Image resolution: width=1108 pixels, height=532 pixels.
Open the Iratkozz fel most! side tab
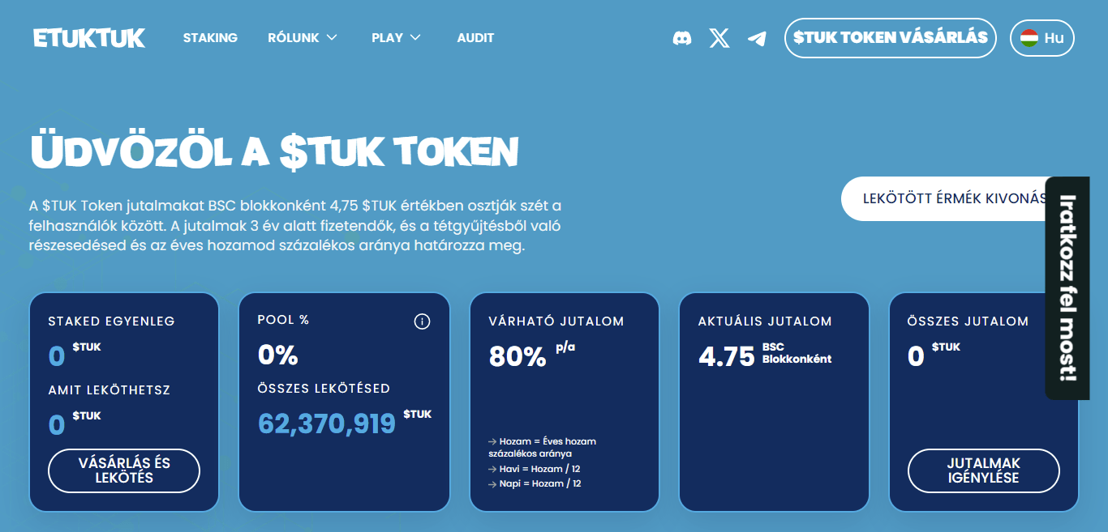[1067, 288]
